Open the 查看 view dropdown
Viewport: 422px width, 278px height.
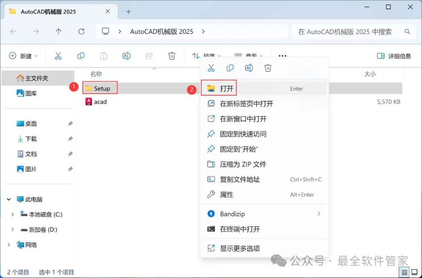point(249,56)
